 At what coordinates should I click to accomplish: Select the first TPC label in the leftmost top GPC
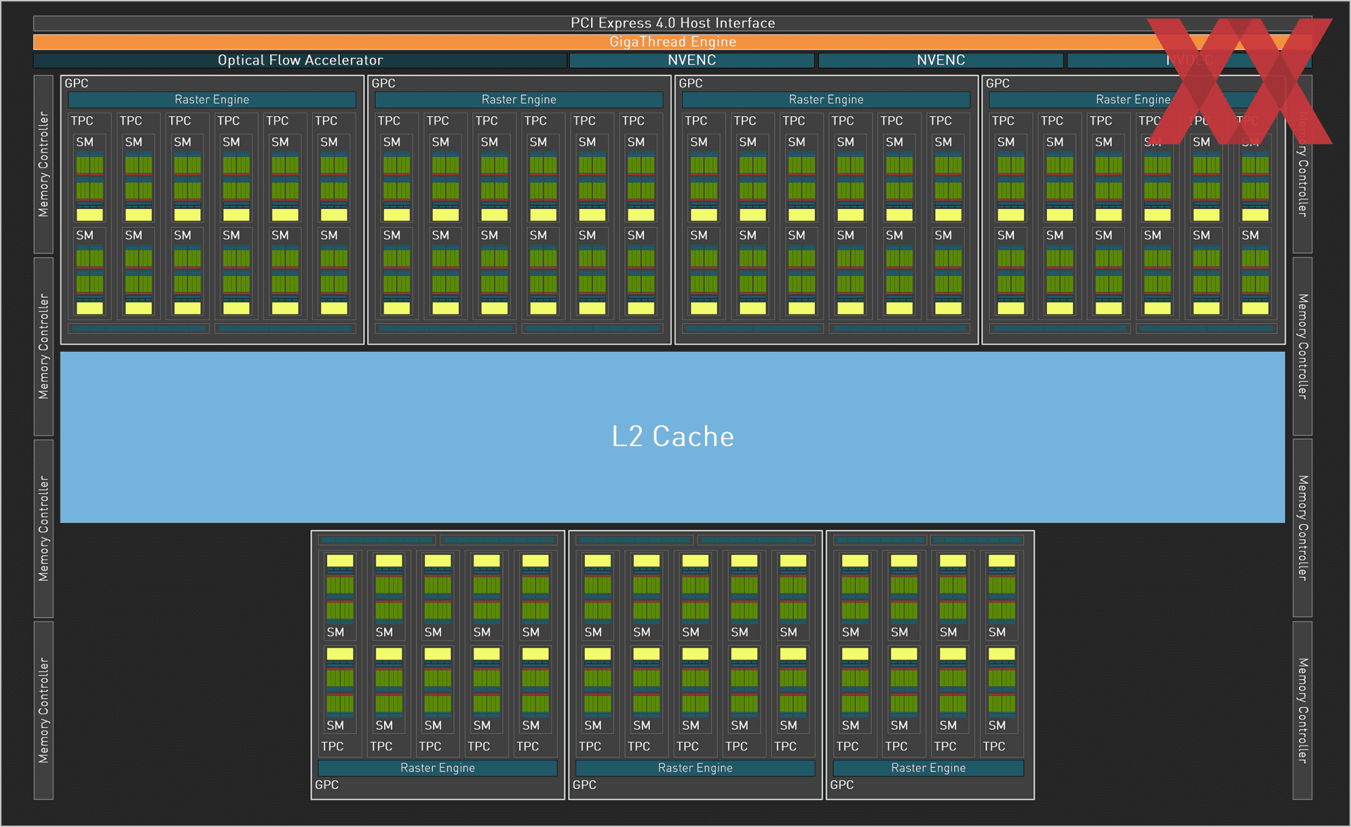(x=82, y=121)
